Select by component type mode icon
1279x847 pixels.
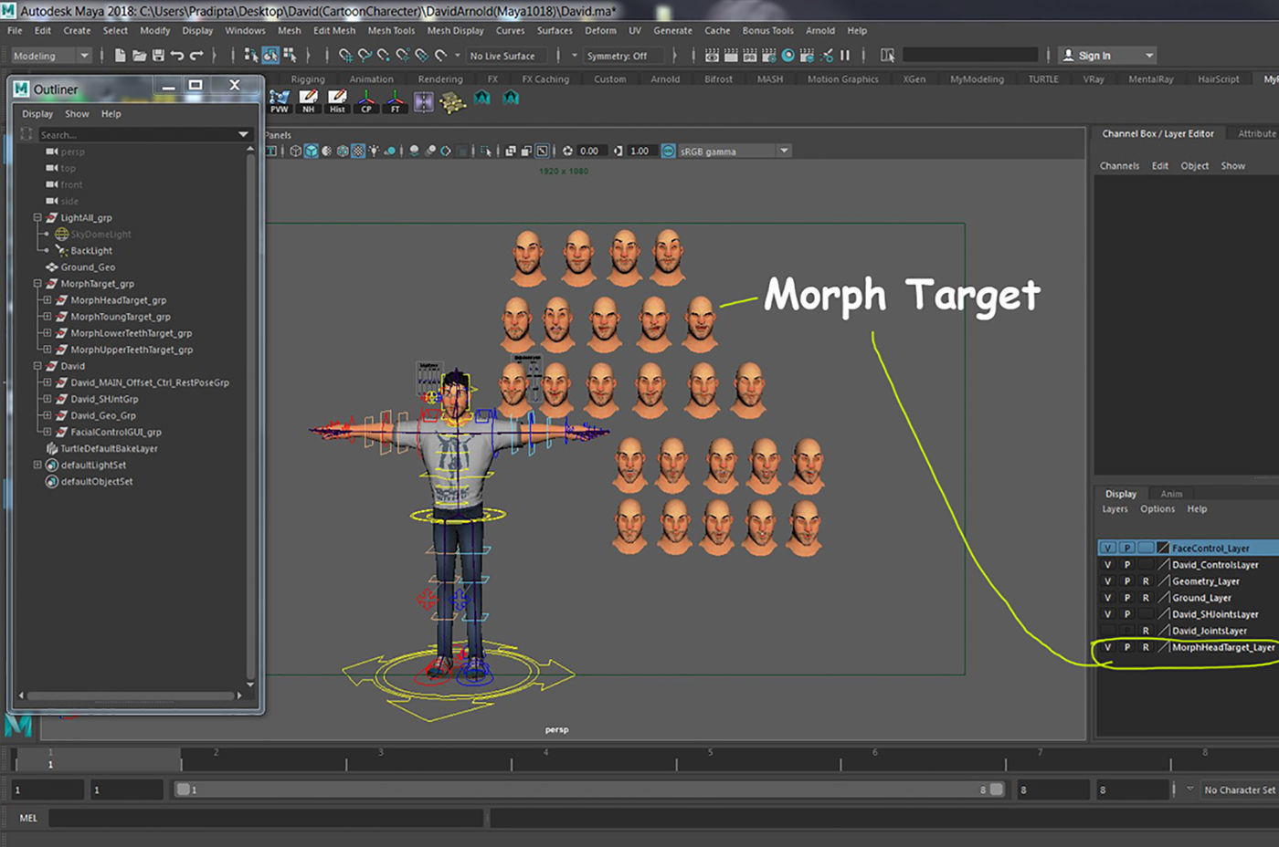(x=290, y=56)
